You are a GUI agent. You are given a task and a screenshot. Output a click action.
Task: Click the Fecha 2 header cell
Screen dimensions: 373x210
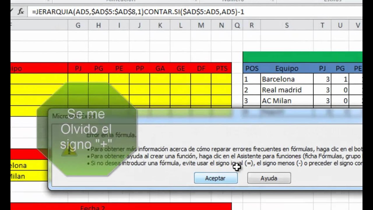121,207
